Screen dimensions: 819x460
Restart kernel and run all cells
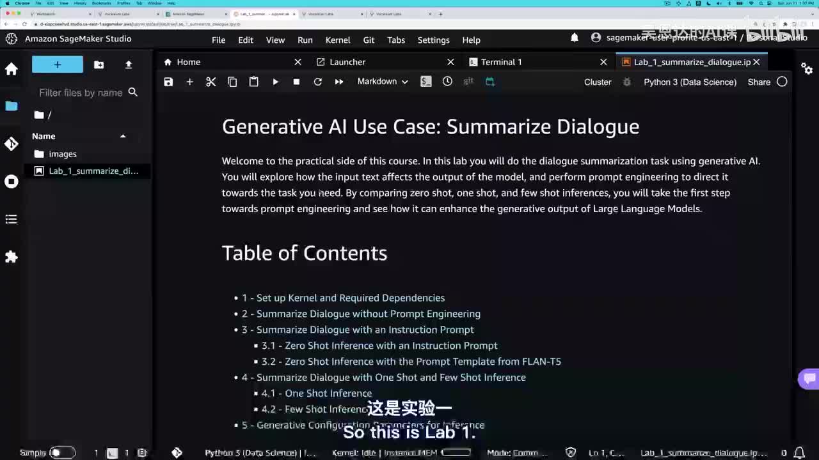click(x=339, y=82)
